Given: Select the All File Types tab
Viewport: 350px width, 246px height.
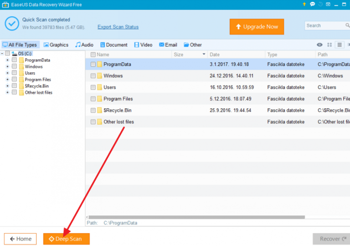Looking at the screenshot, I should (20, 45).
